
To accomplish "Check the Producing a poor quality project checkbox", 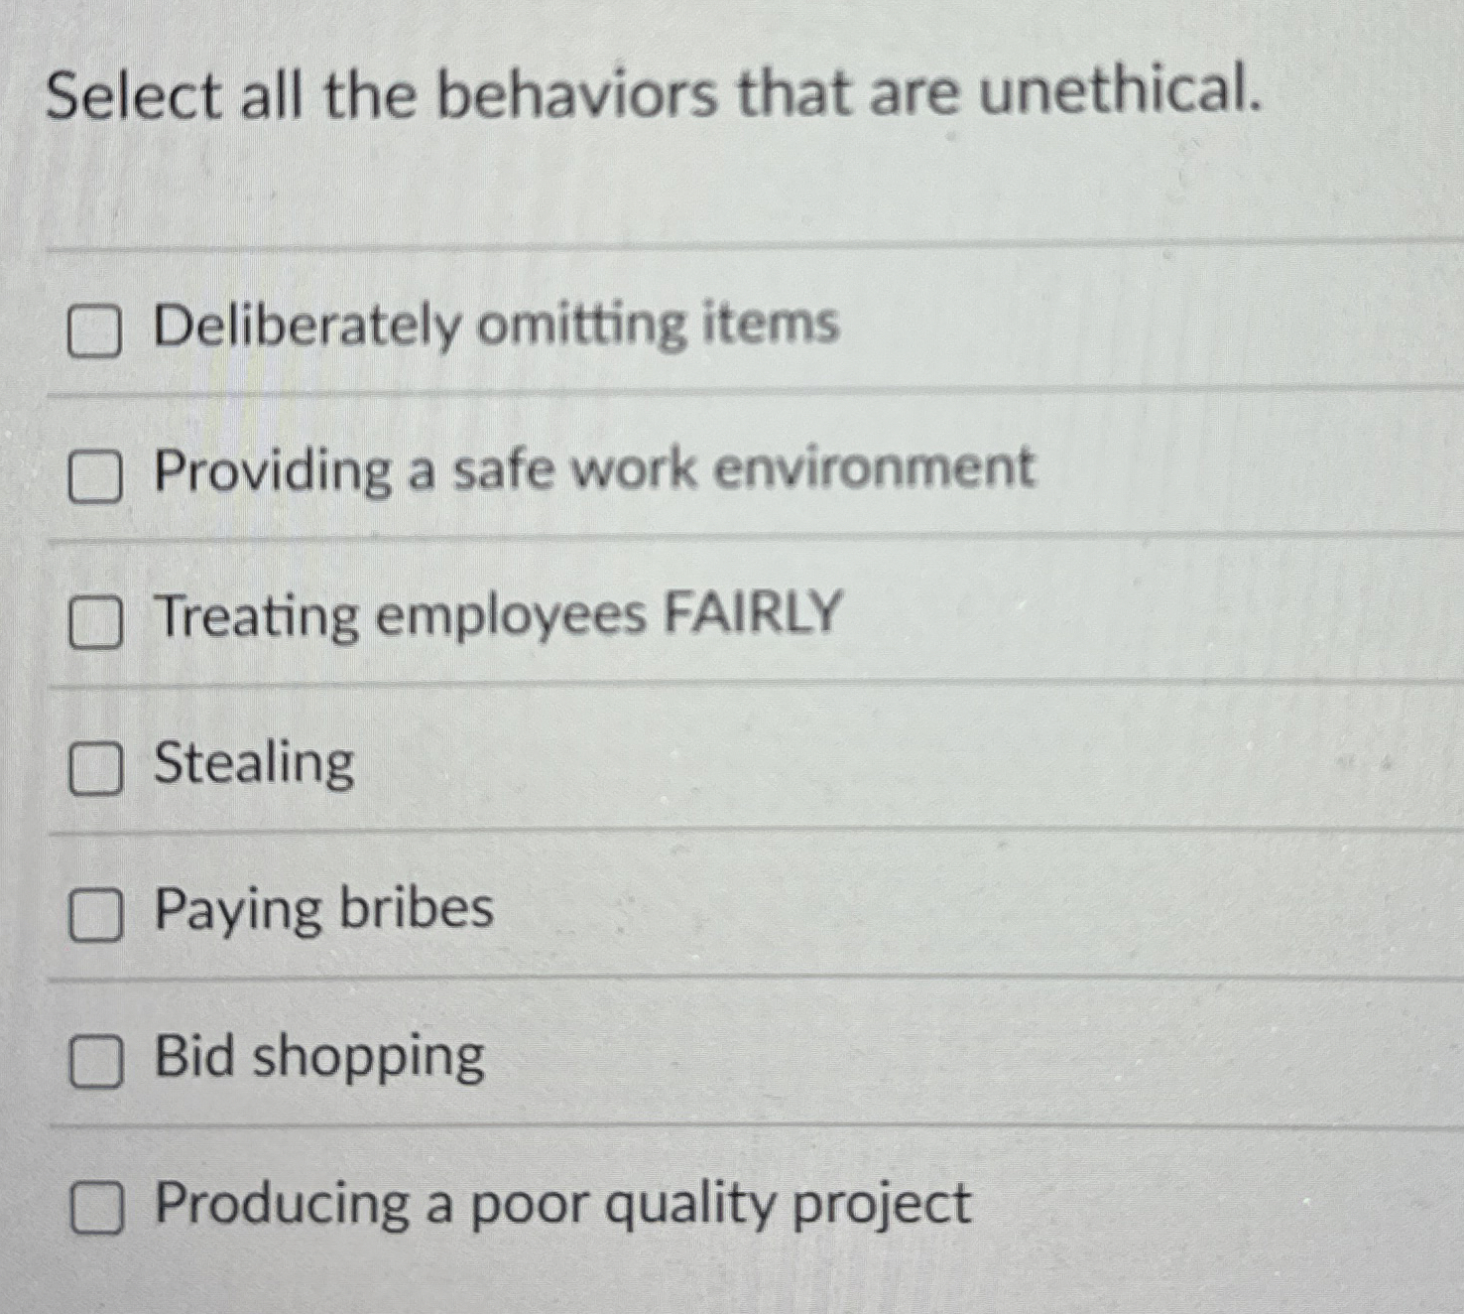I will [95, 1205].
